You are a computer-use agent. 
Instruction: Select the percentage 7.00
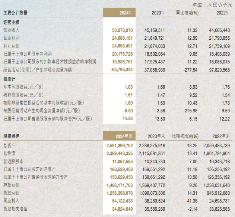click(193, 162)
